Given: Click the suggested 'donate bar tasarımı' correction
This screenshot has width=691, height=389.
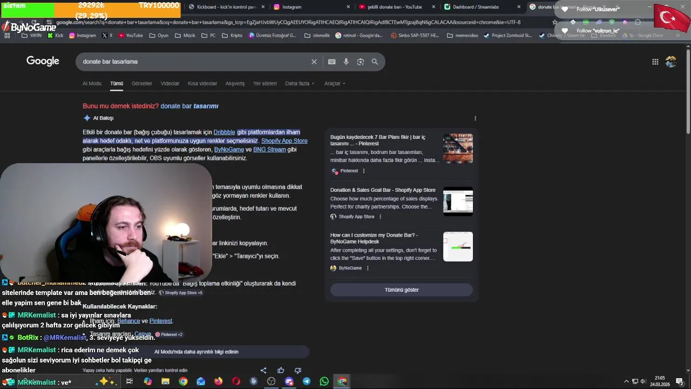Looking at the screenshot, I should coord(189,106).
